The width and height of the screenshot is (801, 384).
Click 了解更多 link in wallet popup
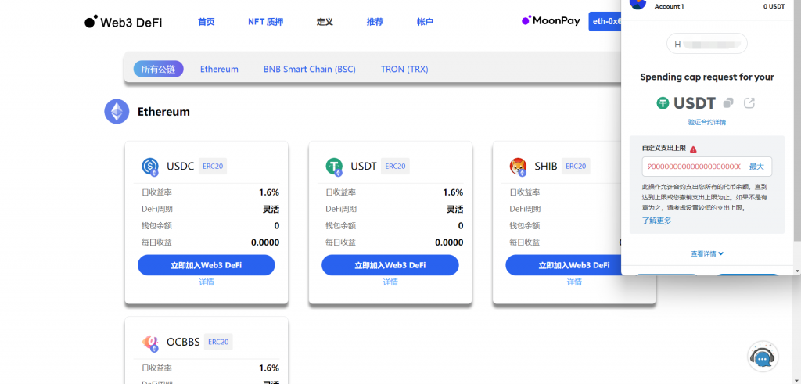[x=657, y=221]
